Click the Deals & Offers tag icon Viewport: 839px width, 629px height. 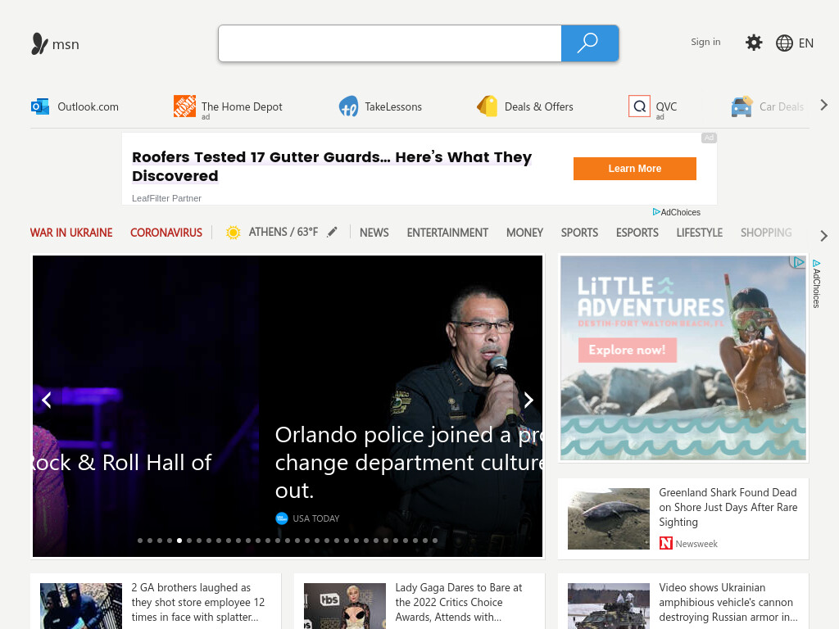(x=487, y=106)
